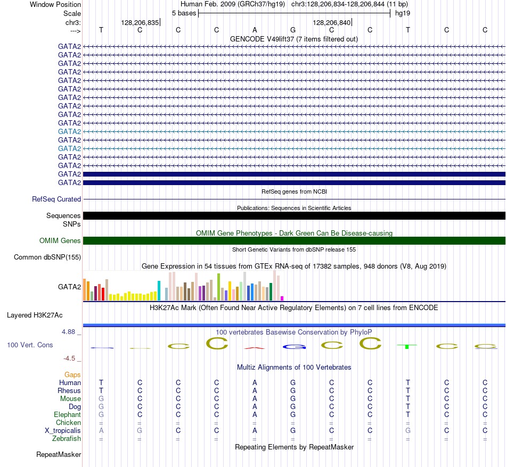Open the Layered H3K27Ac track label
This screenshot has height=467, width=506.
click(35, 315)
